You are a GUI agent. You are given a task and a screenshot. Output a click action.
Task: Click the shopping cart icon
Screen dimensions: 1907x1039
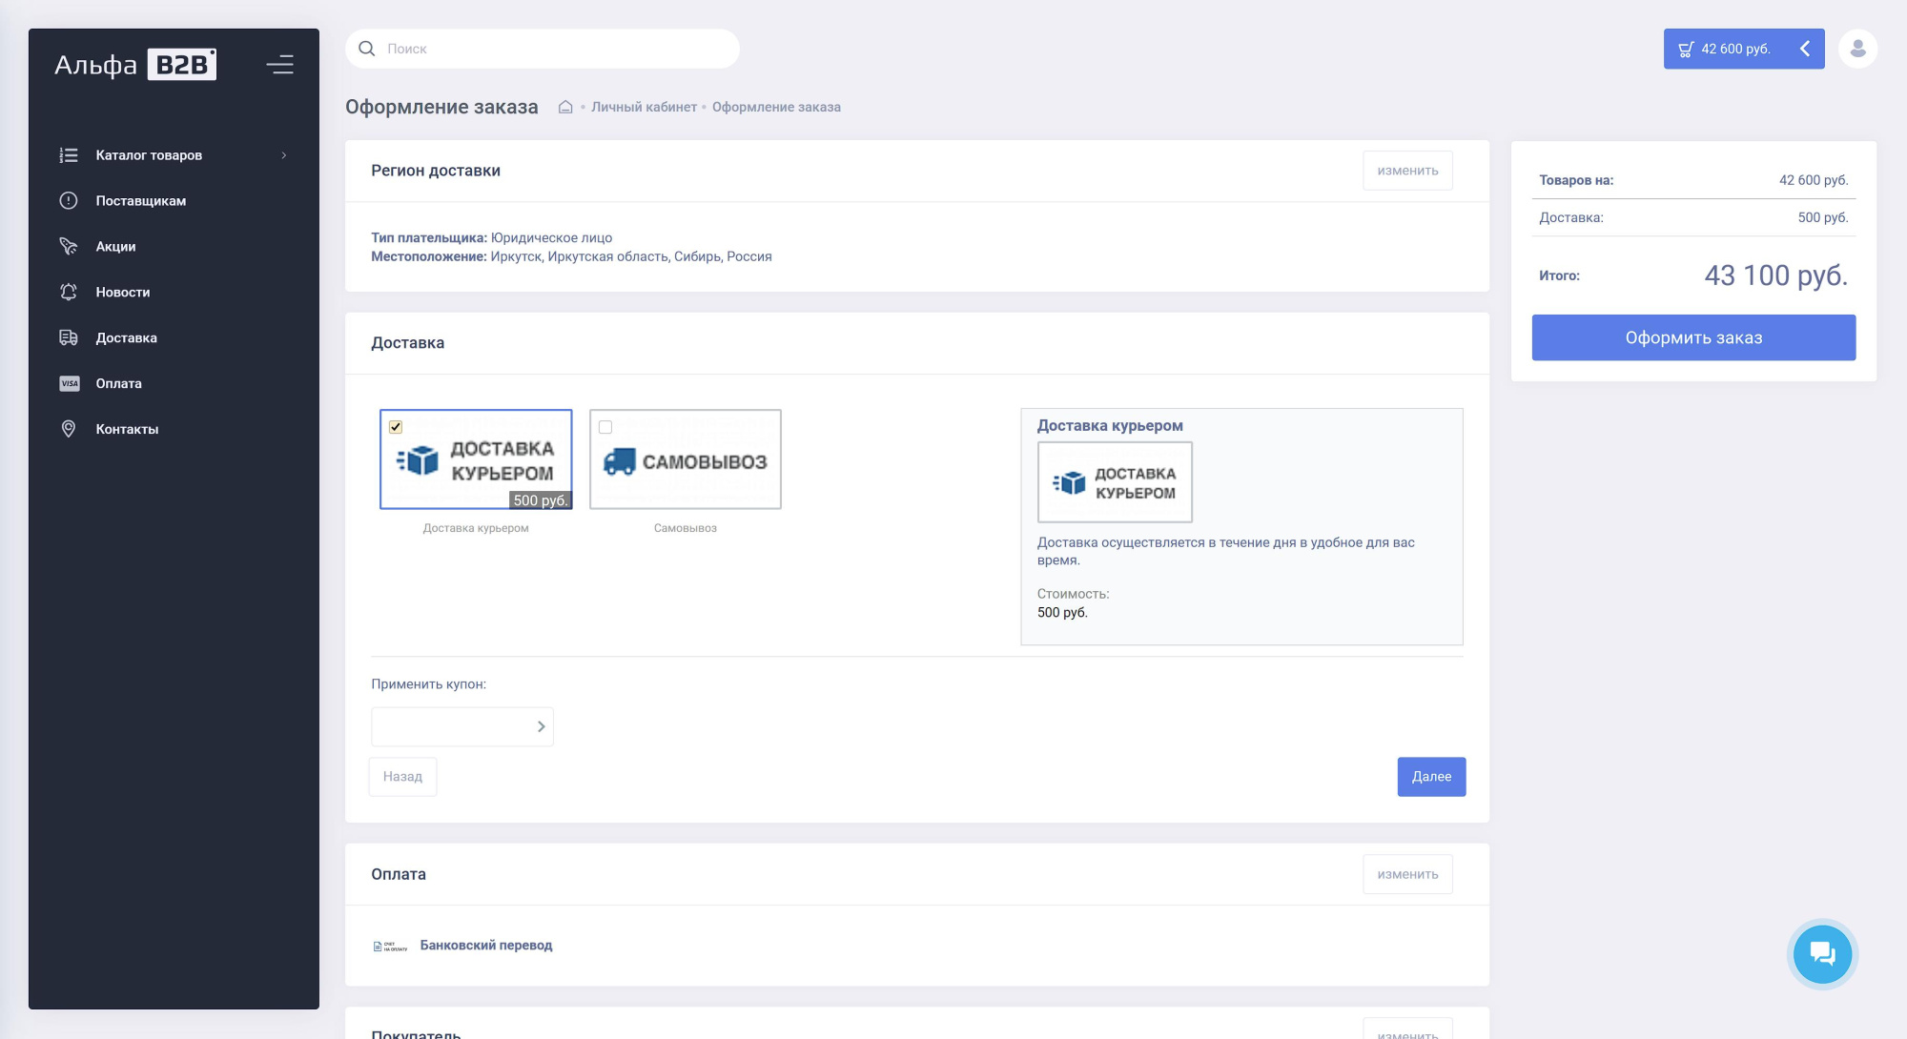coord(1686,49)
